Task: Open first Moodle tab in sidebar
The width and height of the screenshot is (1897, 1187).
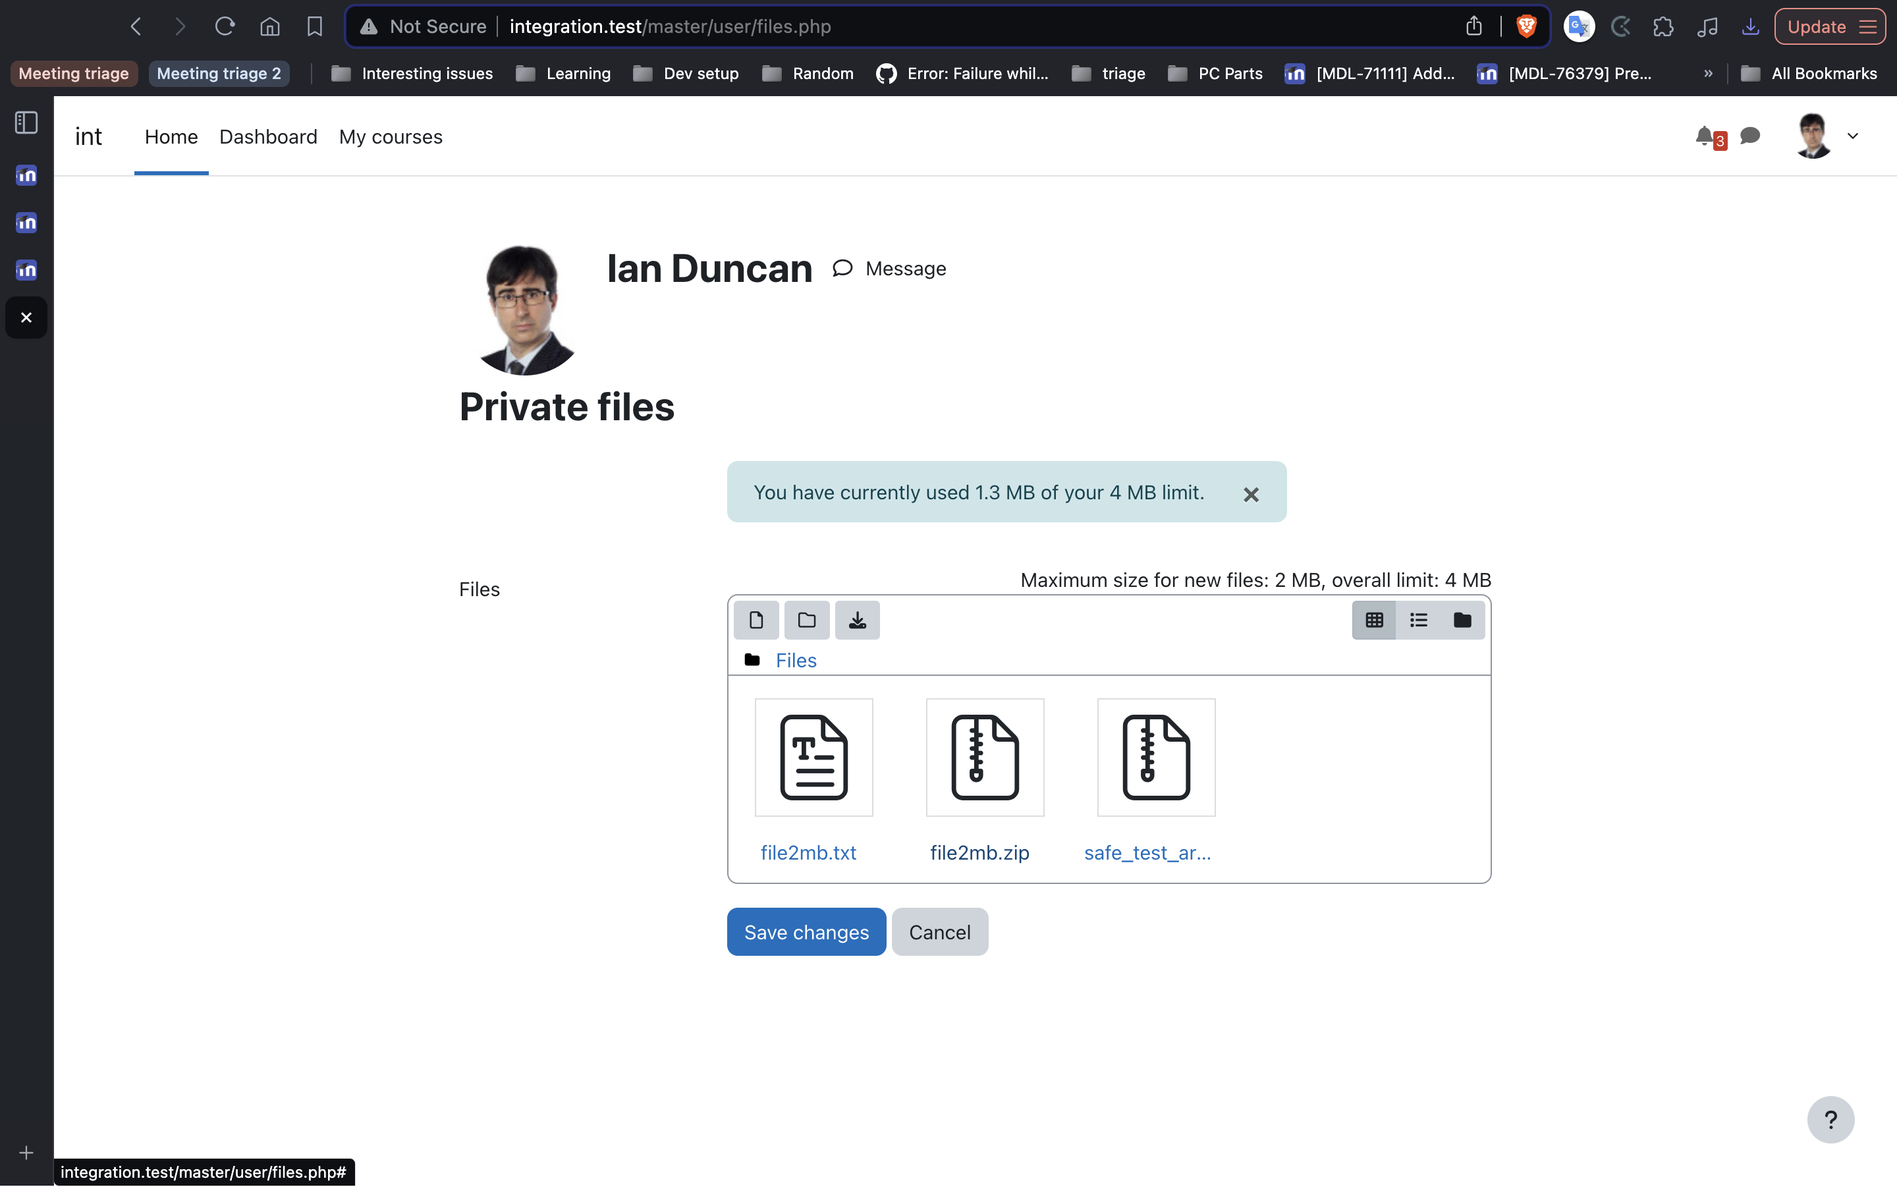Action: (26, 175)
